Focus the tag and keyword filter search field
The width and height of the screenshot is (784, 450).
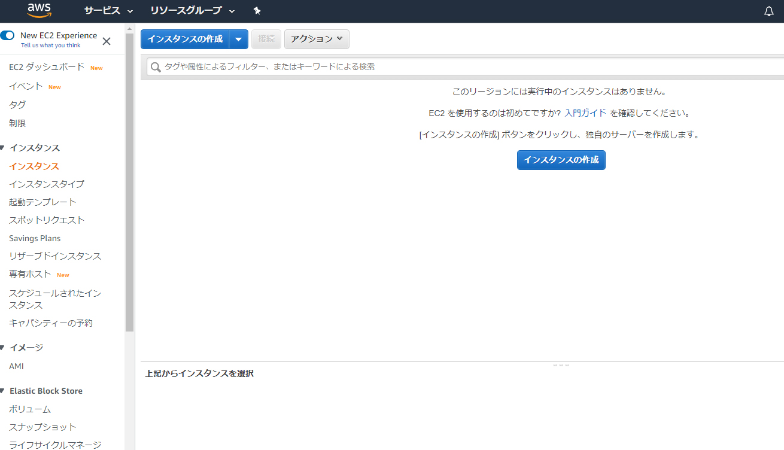click(x=466, y=67)
